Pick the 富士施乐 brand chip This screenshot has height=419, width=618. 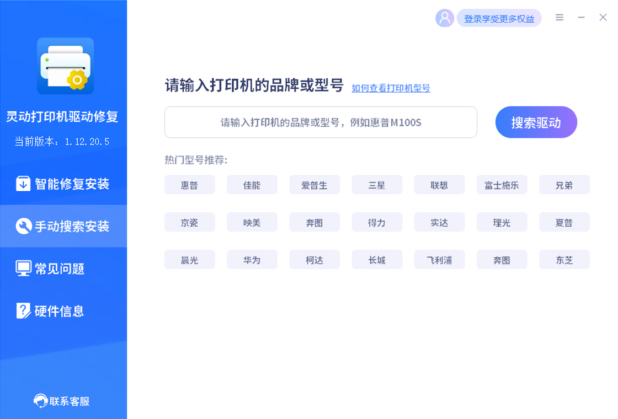502,185
